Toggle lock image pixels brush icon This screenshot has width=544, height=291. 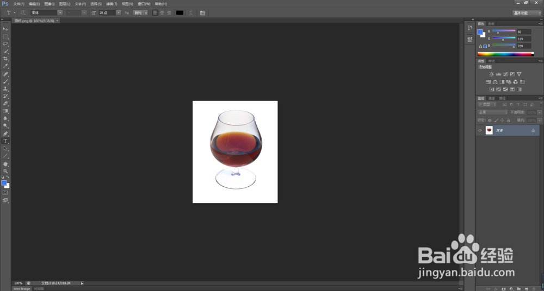click(x=496, y=120)
